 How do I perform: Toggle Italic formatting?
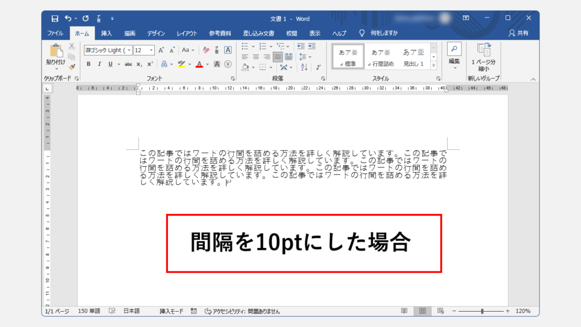99,64
